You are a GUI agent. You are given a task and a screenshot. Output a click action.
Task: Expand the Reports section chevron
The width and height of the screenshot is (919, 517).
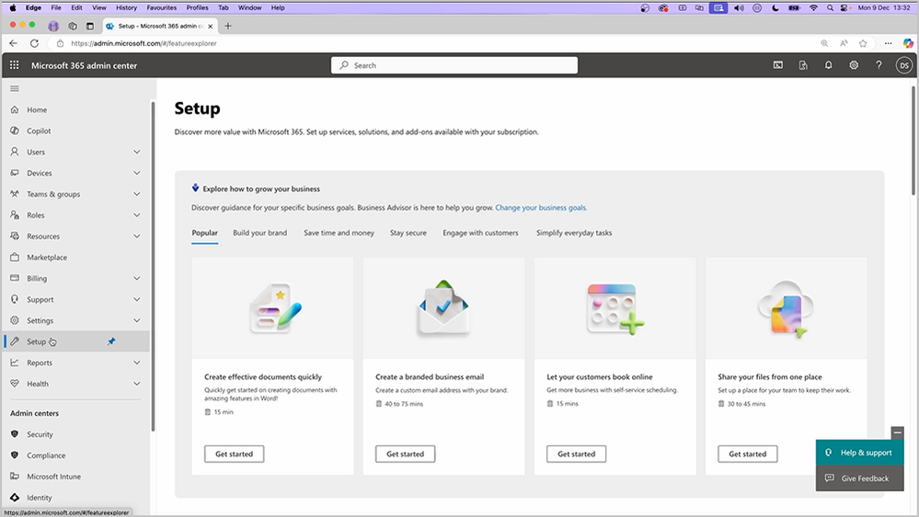point(136,362)
